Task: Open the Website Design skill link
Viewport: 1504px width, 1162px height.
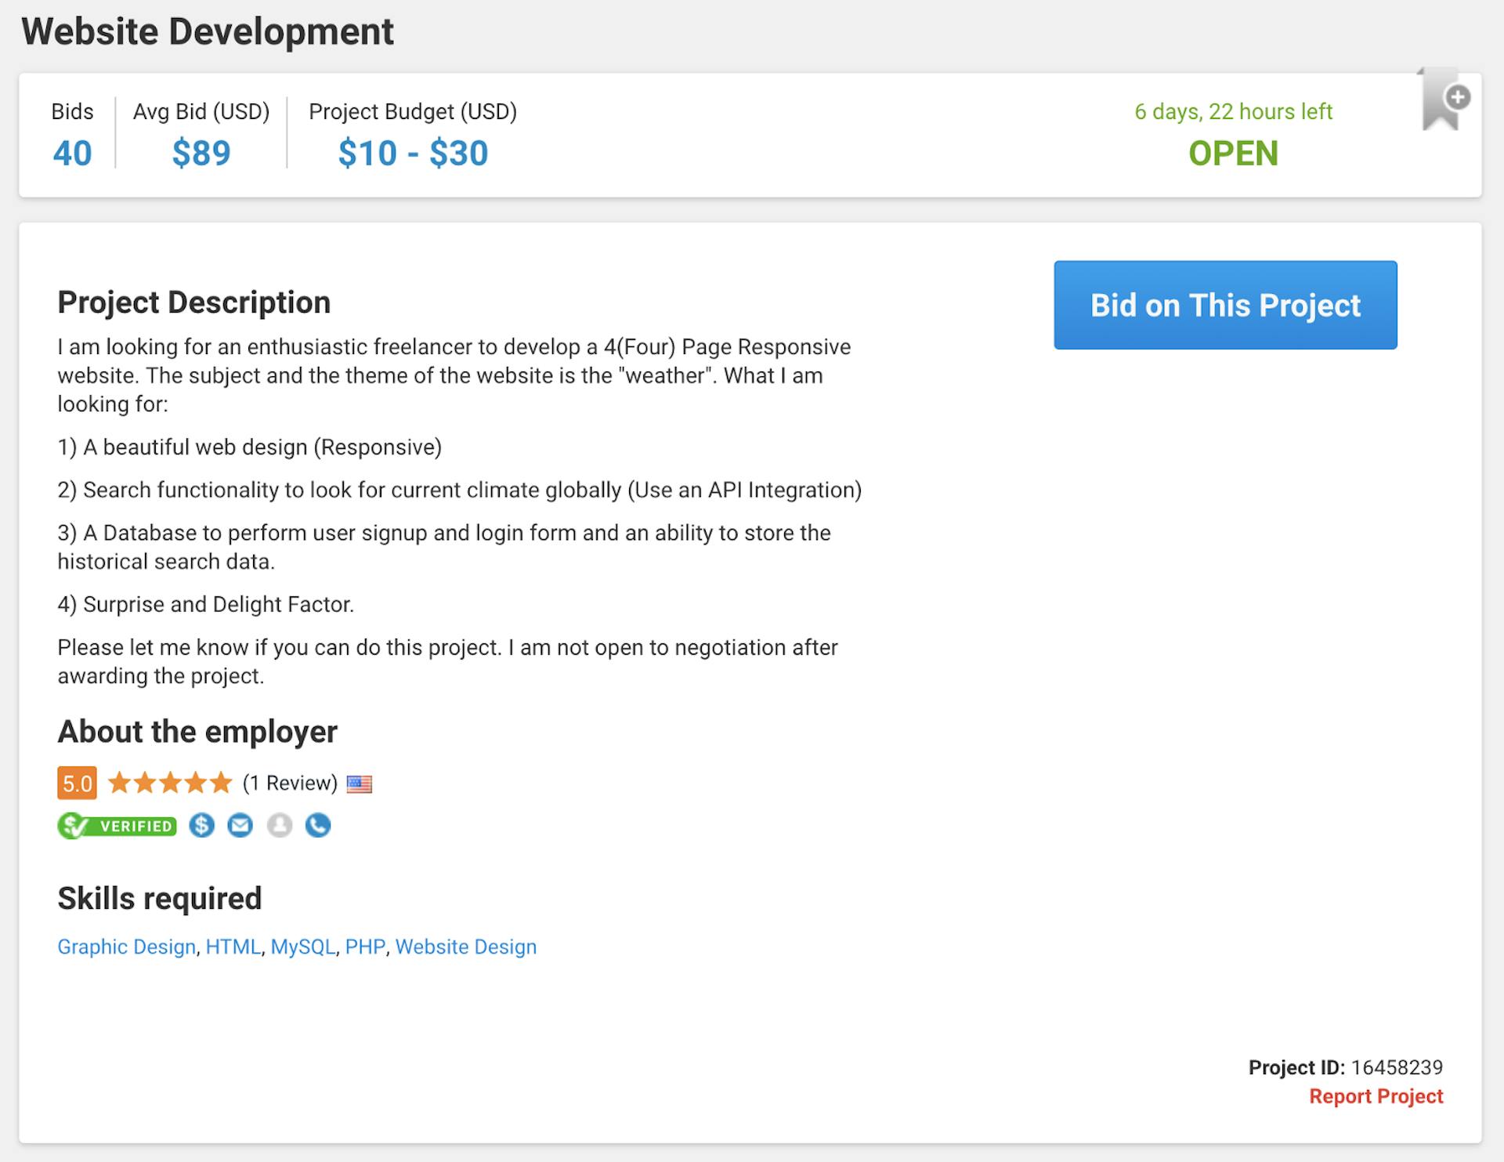Action: [466, 947]
